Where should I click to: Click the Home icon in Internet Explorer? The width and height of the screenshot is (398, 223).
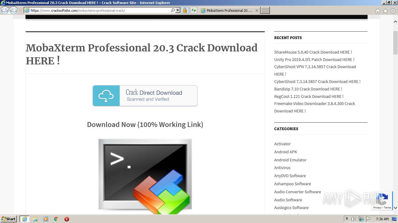[377, 11]
